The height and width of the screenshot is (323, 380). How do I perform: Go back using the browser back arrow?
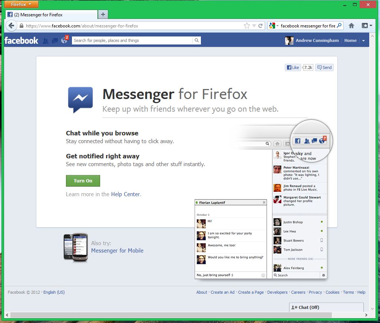11,26
